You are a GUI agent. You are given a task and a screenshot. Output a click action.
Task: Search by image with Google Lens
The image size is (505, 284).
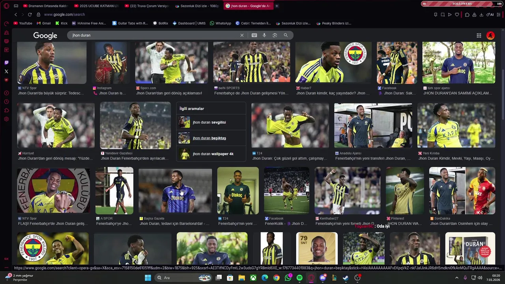275,35
